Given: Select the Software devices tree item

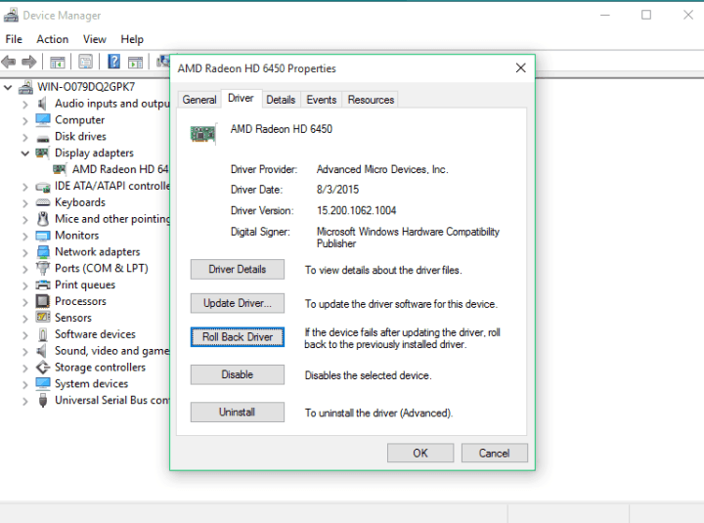Looking at the screenshot, I should (x=95, y=334).
